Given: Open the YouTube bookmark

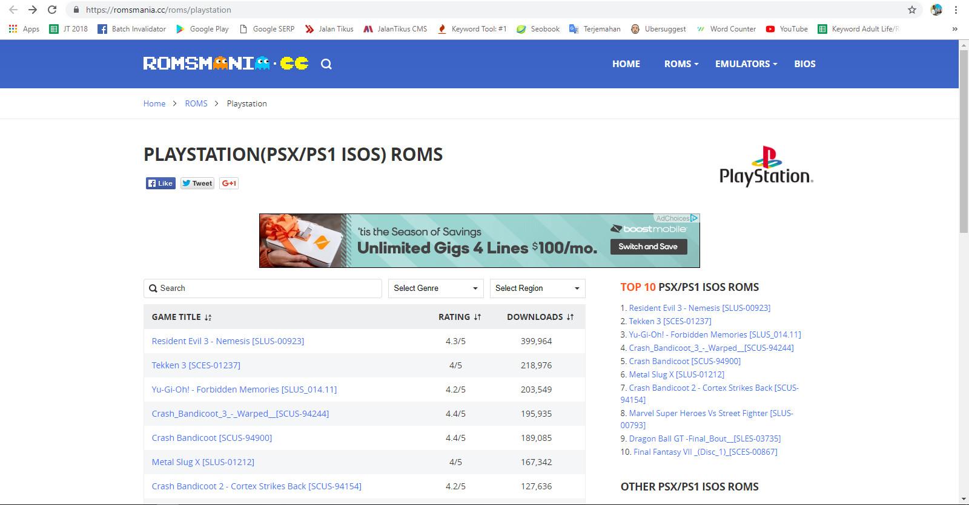Looking at the screenshot, I should [787, 29].
